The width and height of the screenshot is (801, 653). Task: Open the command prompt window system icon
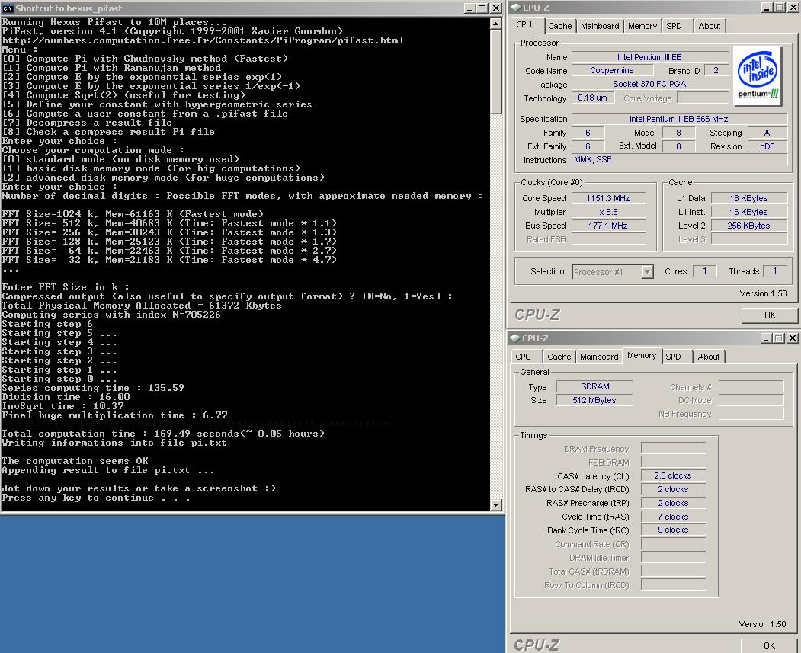(x=8, y=8)
